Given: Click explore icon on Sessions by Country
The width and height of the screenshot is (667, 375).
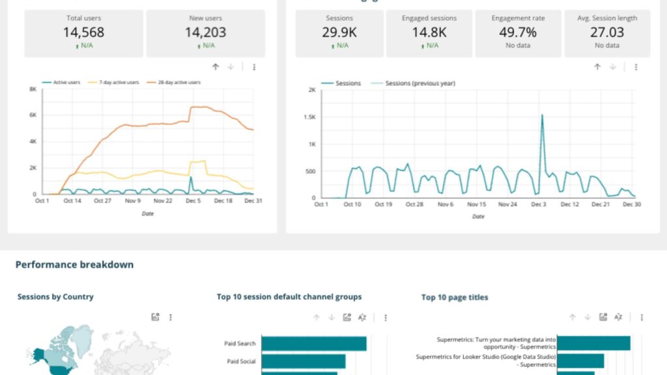Looking at the screenshot, I should pyautogui.click(x=155, y=317).
